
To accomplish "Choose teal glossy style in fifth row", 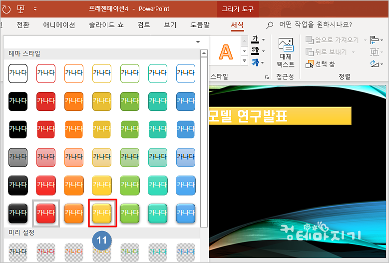I will point(158,185).
